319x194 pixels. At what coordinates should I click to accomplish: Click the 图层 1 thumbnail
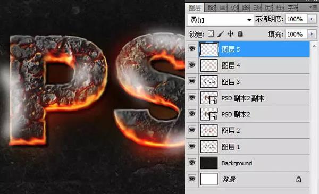(209, 147)
